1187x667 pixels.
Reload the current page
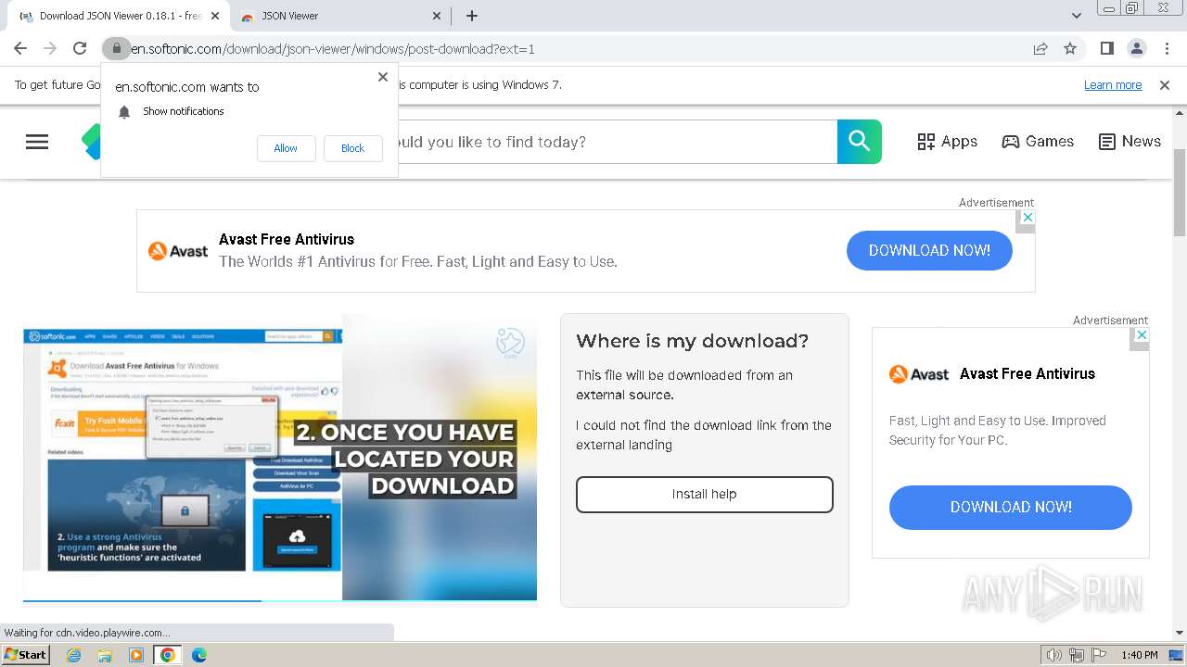80,48
